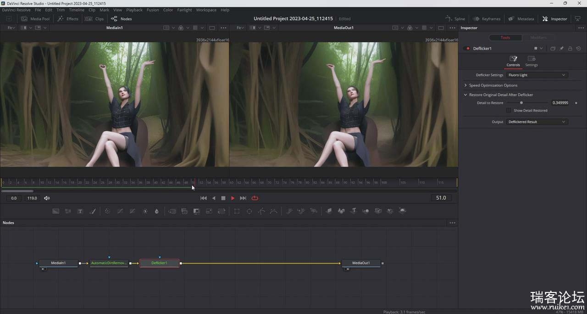Adjust the Detail to Restore slider
This screenshot has height=314, width=587.
[x=521, y=103]
